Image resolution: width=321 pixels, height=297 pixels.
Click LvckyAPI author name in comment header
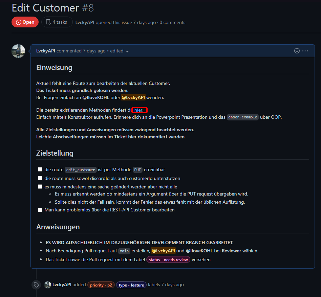(46, 51)
